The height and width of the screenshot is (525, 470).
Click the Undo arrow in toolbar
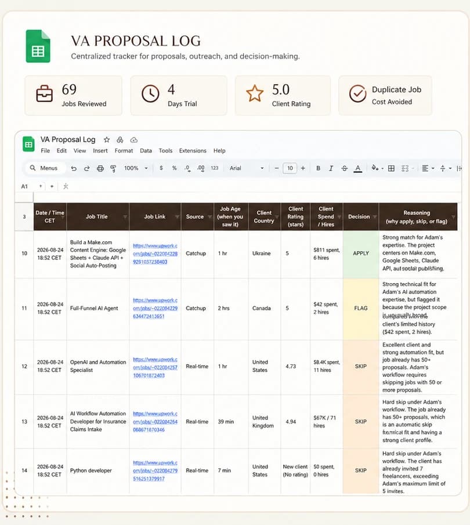pyautogui.click(x=74, y=168)
